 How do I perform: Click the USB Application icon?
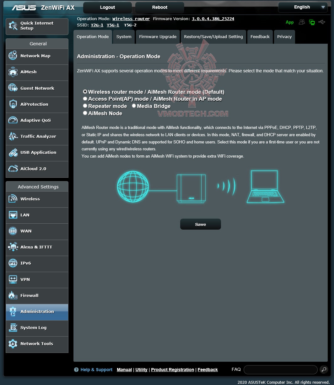(13, 153)
